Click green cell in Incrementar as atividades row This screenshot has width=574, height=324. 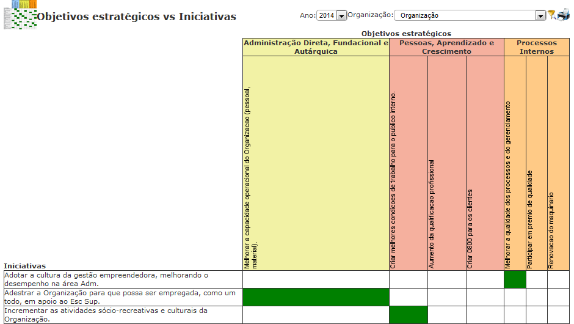pyautogui.click(x=409, y=315)
